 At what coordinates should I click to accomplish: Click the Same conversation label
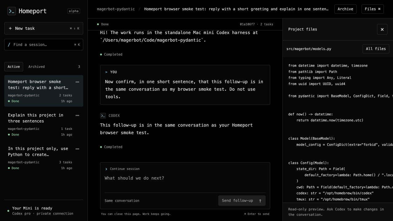tap(122, 201)
